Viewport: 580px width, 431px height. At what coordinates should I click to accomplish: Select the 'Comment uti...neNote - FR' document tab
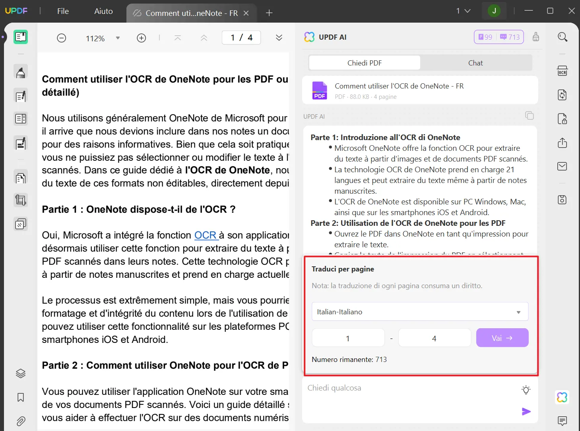pyautogui.click(x=192, y=13)
